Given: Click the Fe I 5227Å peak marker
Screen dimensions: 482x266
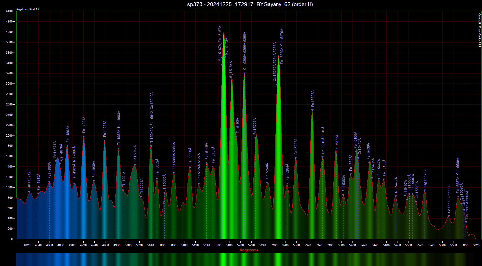Looking at the screenshot, I should point(255,138).
